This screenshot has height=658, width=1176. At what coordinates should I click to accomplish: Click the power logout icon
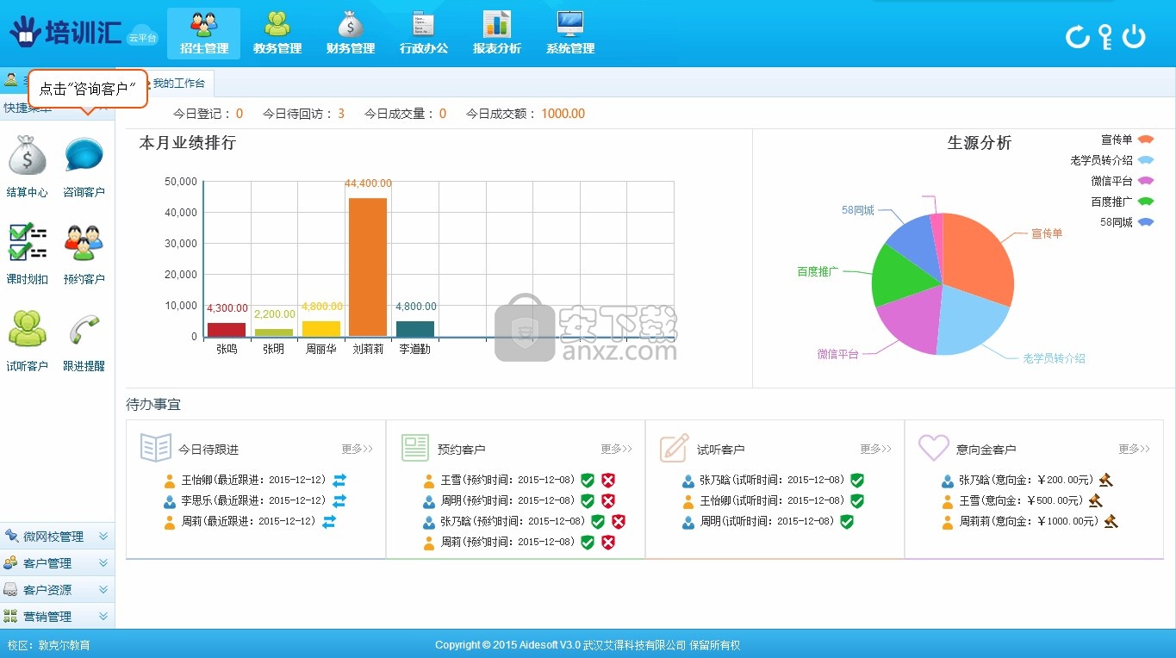click(x=1134, y=36)
